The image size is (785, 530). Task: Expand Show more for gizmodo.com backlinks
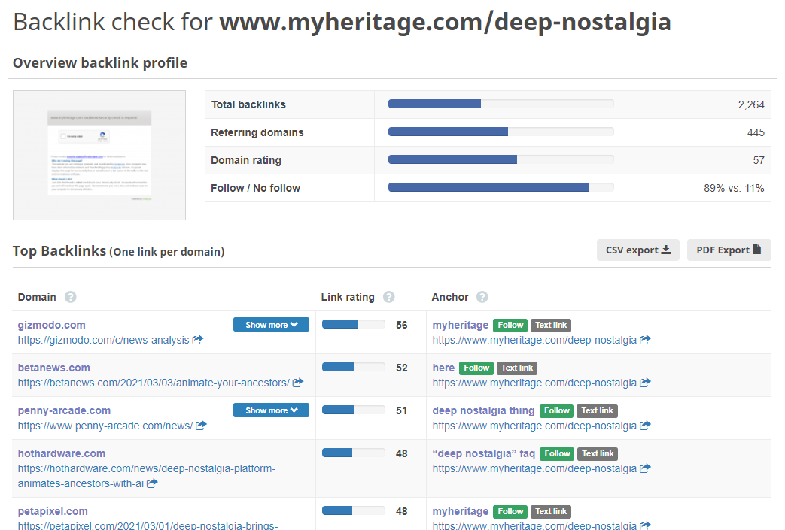coord(271,324)
